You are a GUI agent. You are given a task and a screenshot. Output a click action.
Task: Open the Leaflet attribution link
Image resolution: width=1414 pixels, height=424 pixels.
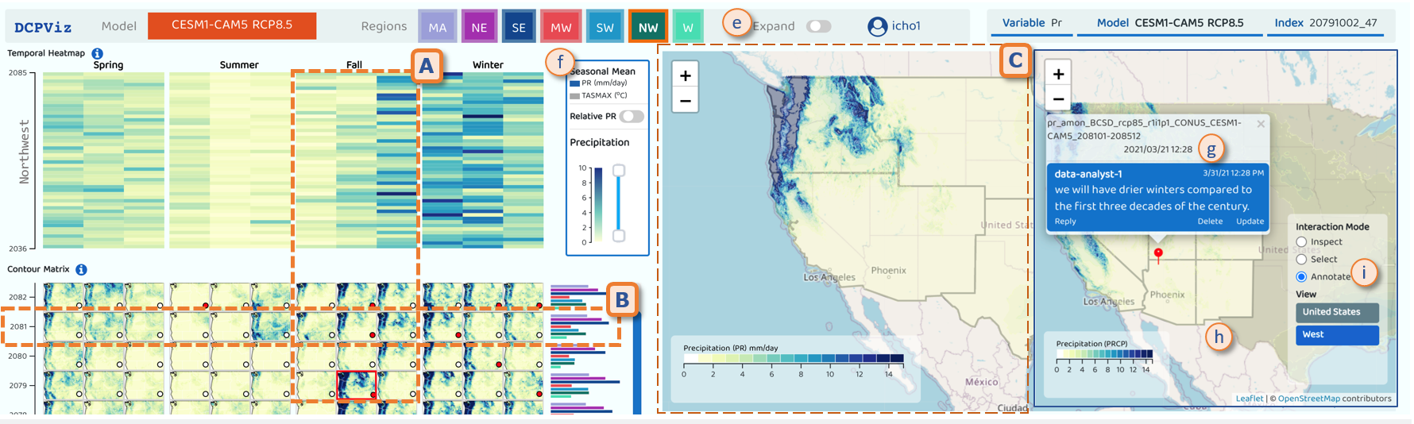1249,399
